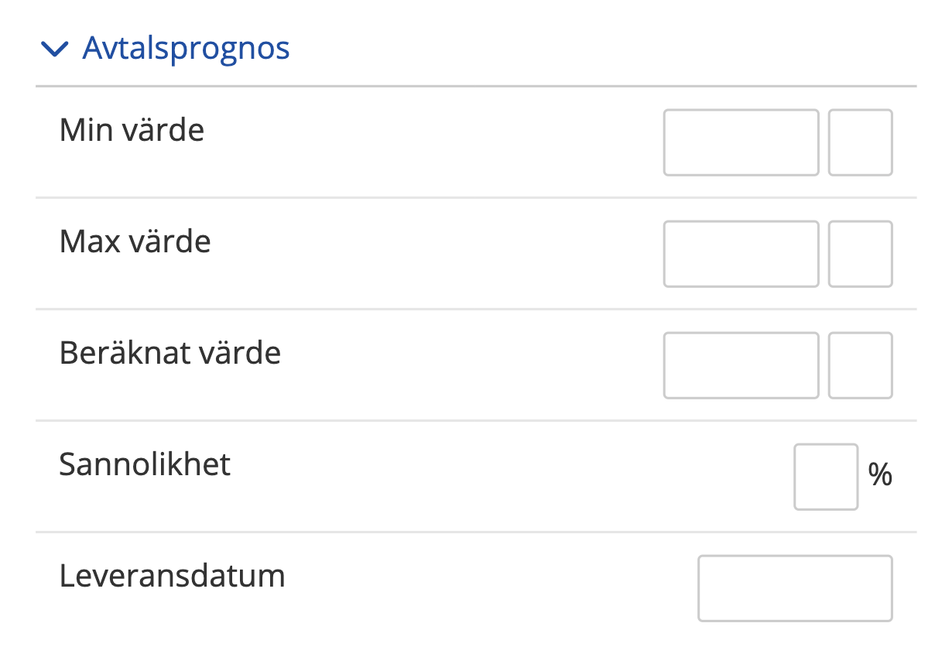The width and height of the screenshot is (935, 647).
Task: Click the small box beside Min värde amount
Action: [x=860, y=142]
